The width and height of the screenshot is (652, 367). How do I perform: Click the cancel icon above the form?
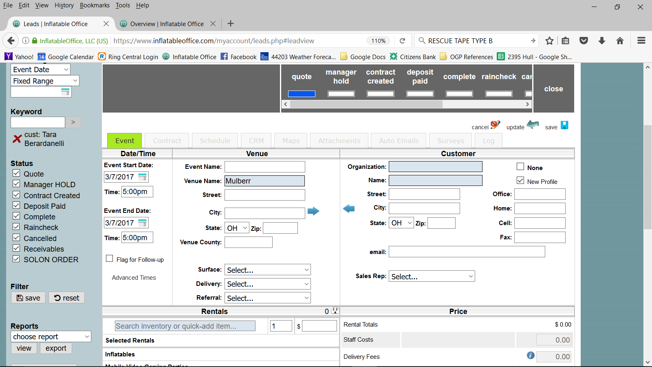pyautogui.click(x=495, y=125)
